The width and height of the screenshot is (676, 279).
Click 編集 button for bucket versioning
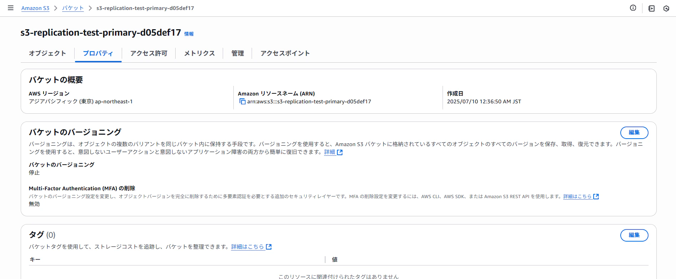pos(634,133)
